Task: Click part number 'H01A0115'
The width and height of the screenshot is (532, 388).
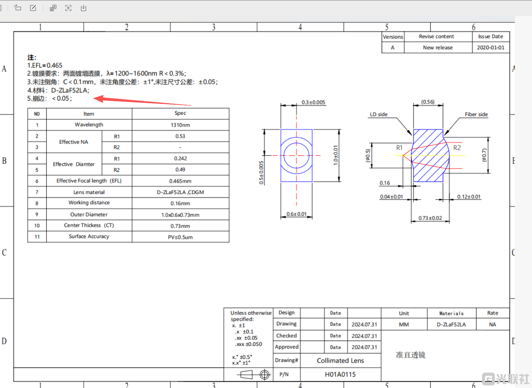Action: click(340, 374)
